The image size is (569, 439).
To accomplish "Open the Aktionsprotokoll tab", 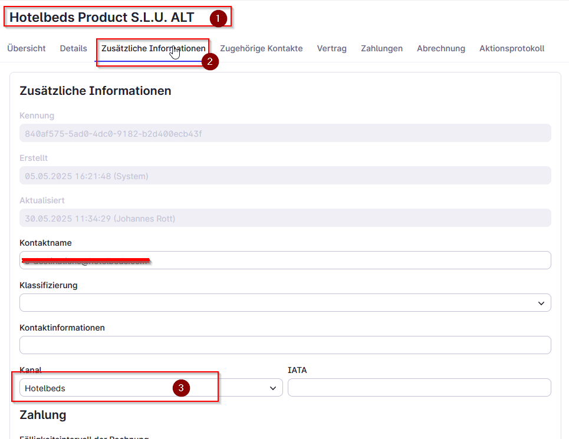I will [512, 48].
